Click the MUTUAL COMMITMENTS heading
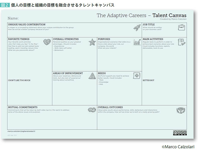 coord(23,107)
